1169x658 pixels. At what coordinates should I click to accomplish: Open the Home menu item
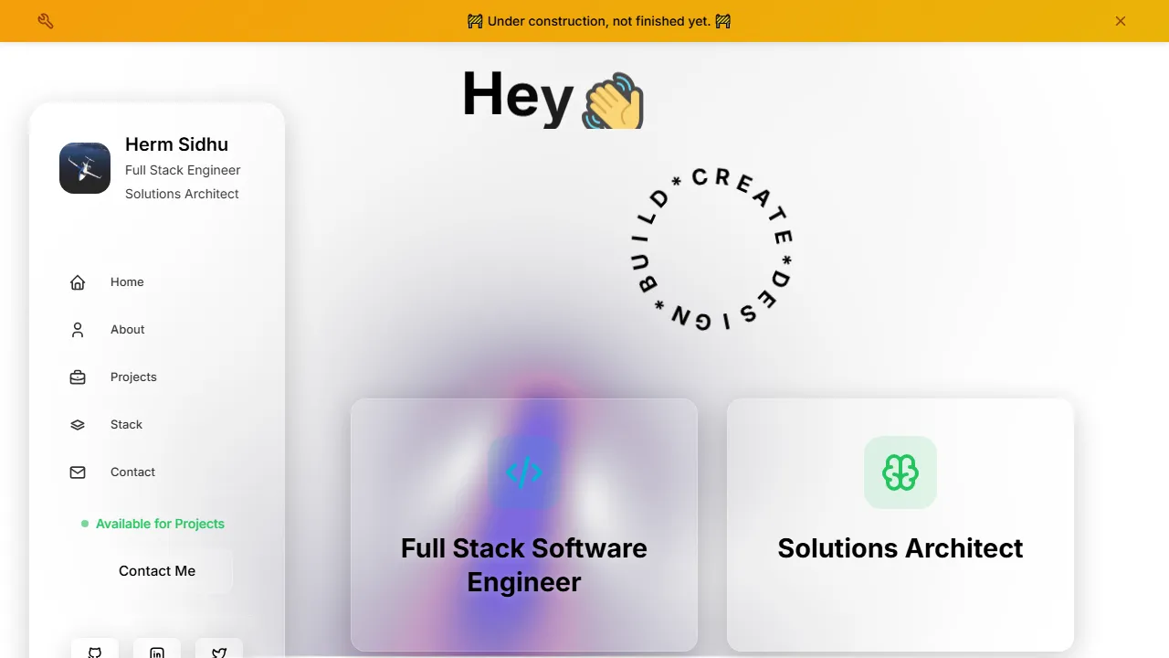click(127, 282)
